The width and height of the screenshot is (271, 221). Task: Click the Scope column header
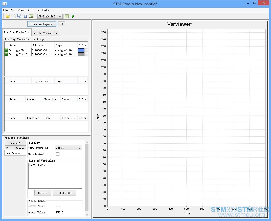[x=69, y=99]
